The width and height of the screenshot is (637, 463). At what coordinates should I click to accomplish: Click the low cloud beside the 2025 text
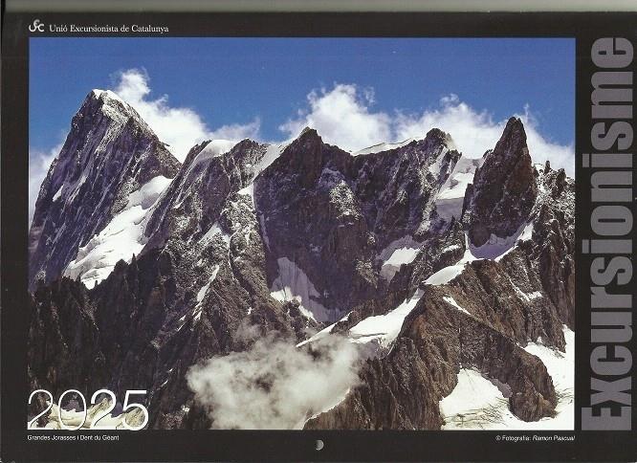268,378
